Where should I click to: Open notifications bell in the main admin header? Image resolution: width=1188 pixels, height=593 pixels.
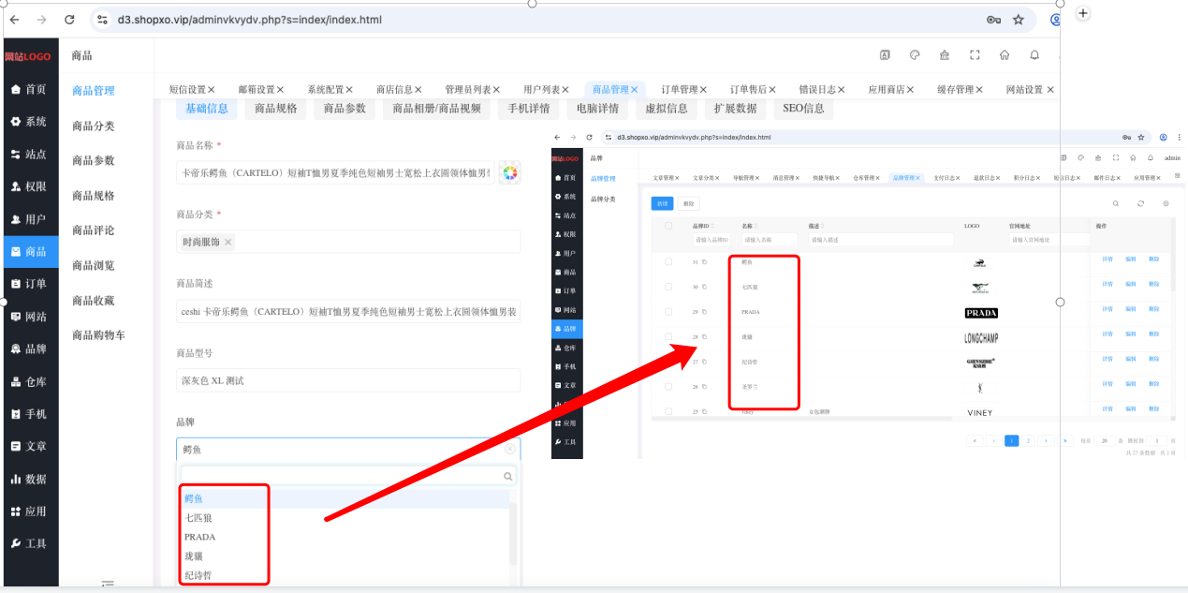coord(1034,54)
